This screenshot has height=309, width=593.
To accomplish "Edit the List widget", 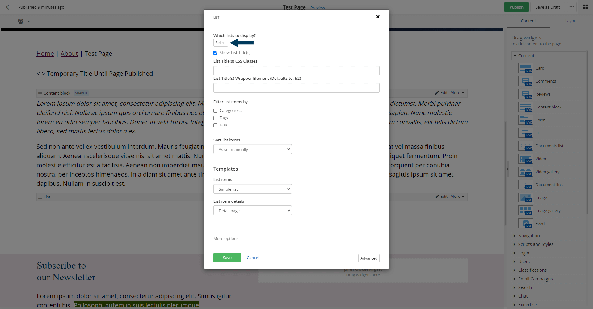I will click(x=441, y=197).
